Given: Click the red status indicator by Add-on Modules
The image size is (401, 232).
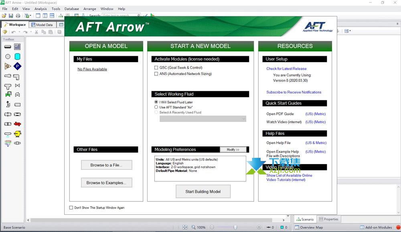Looking at the screenshot, I should pos(398,227).
